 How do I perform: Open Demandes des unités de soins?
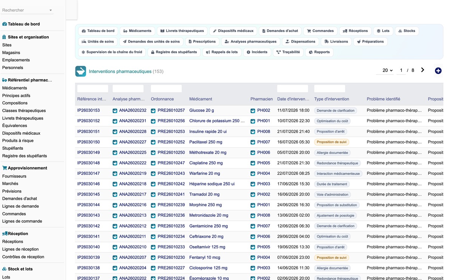tap(151, 41)
